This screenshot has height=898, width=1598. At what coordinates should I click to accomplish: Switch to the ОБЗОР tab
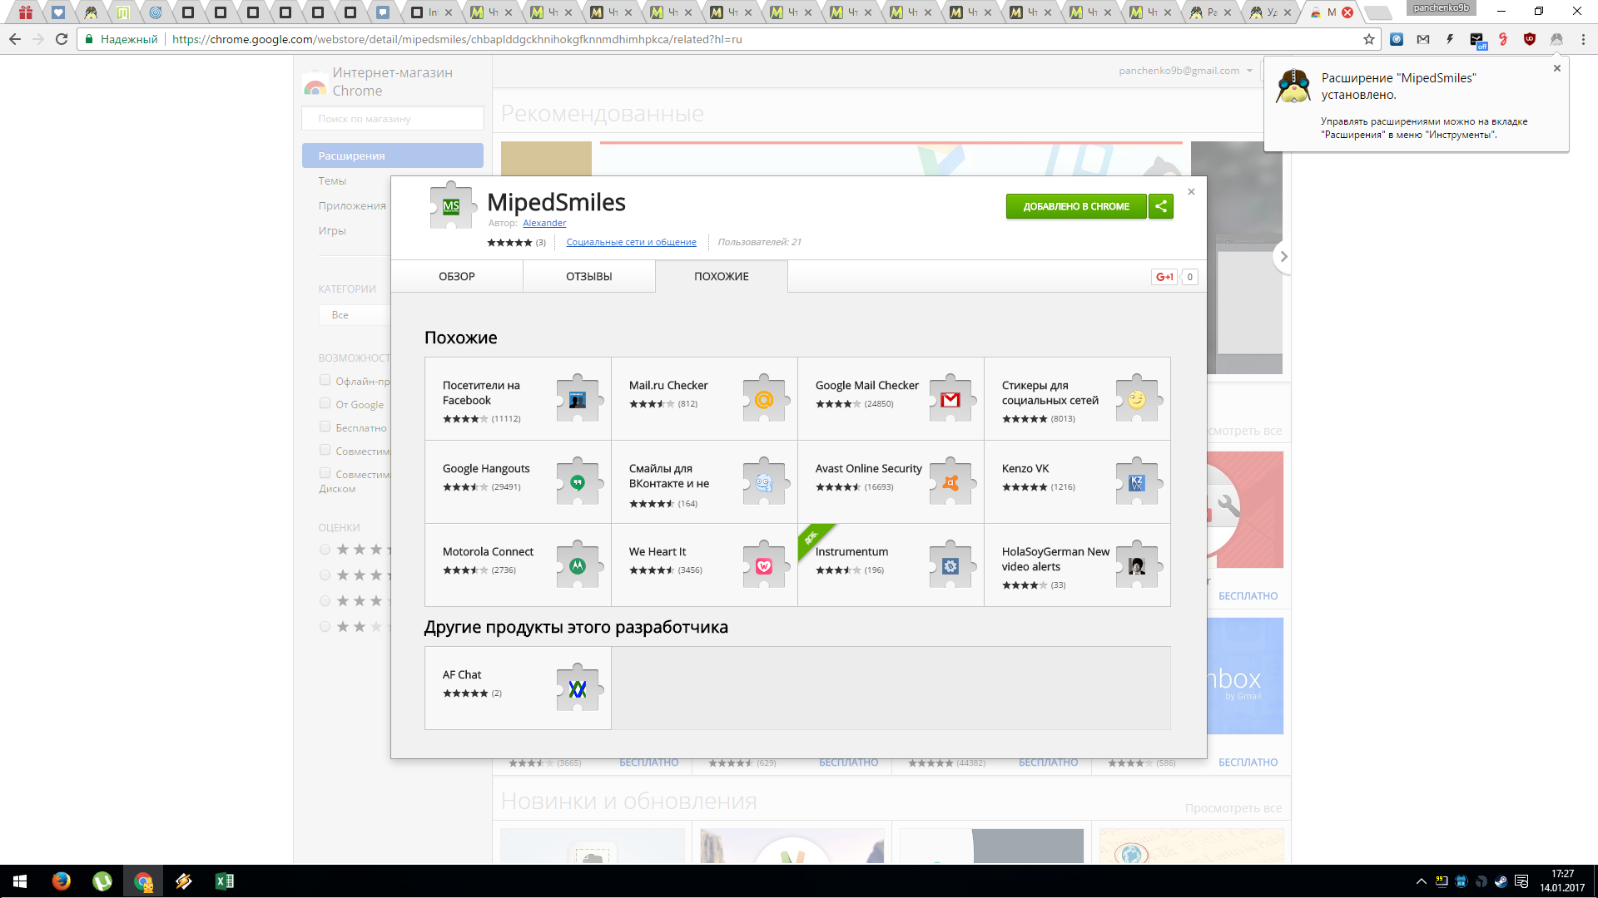(457, 276)
